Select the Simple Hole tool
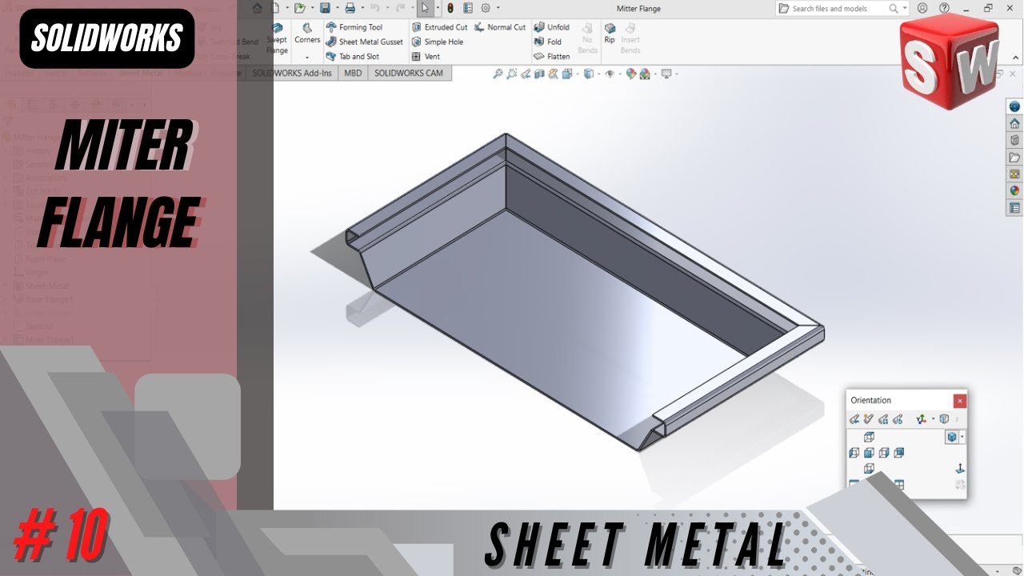This screenshot has height=576, width=1024. 437,42
